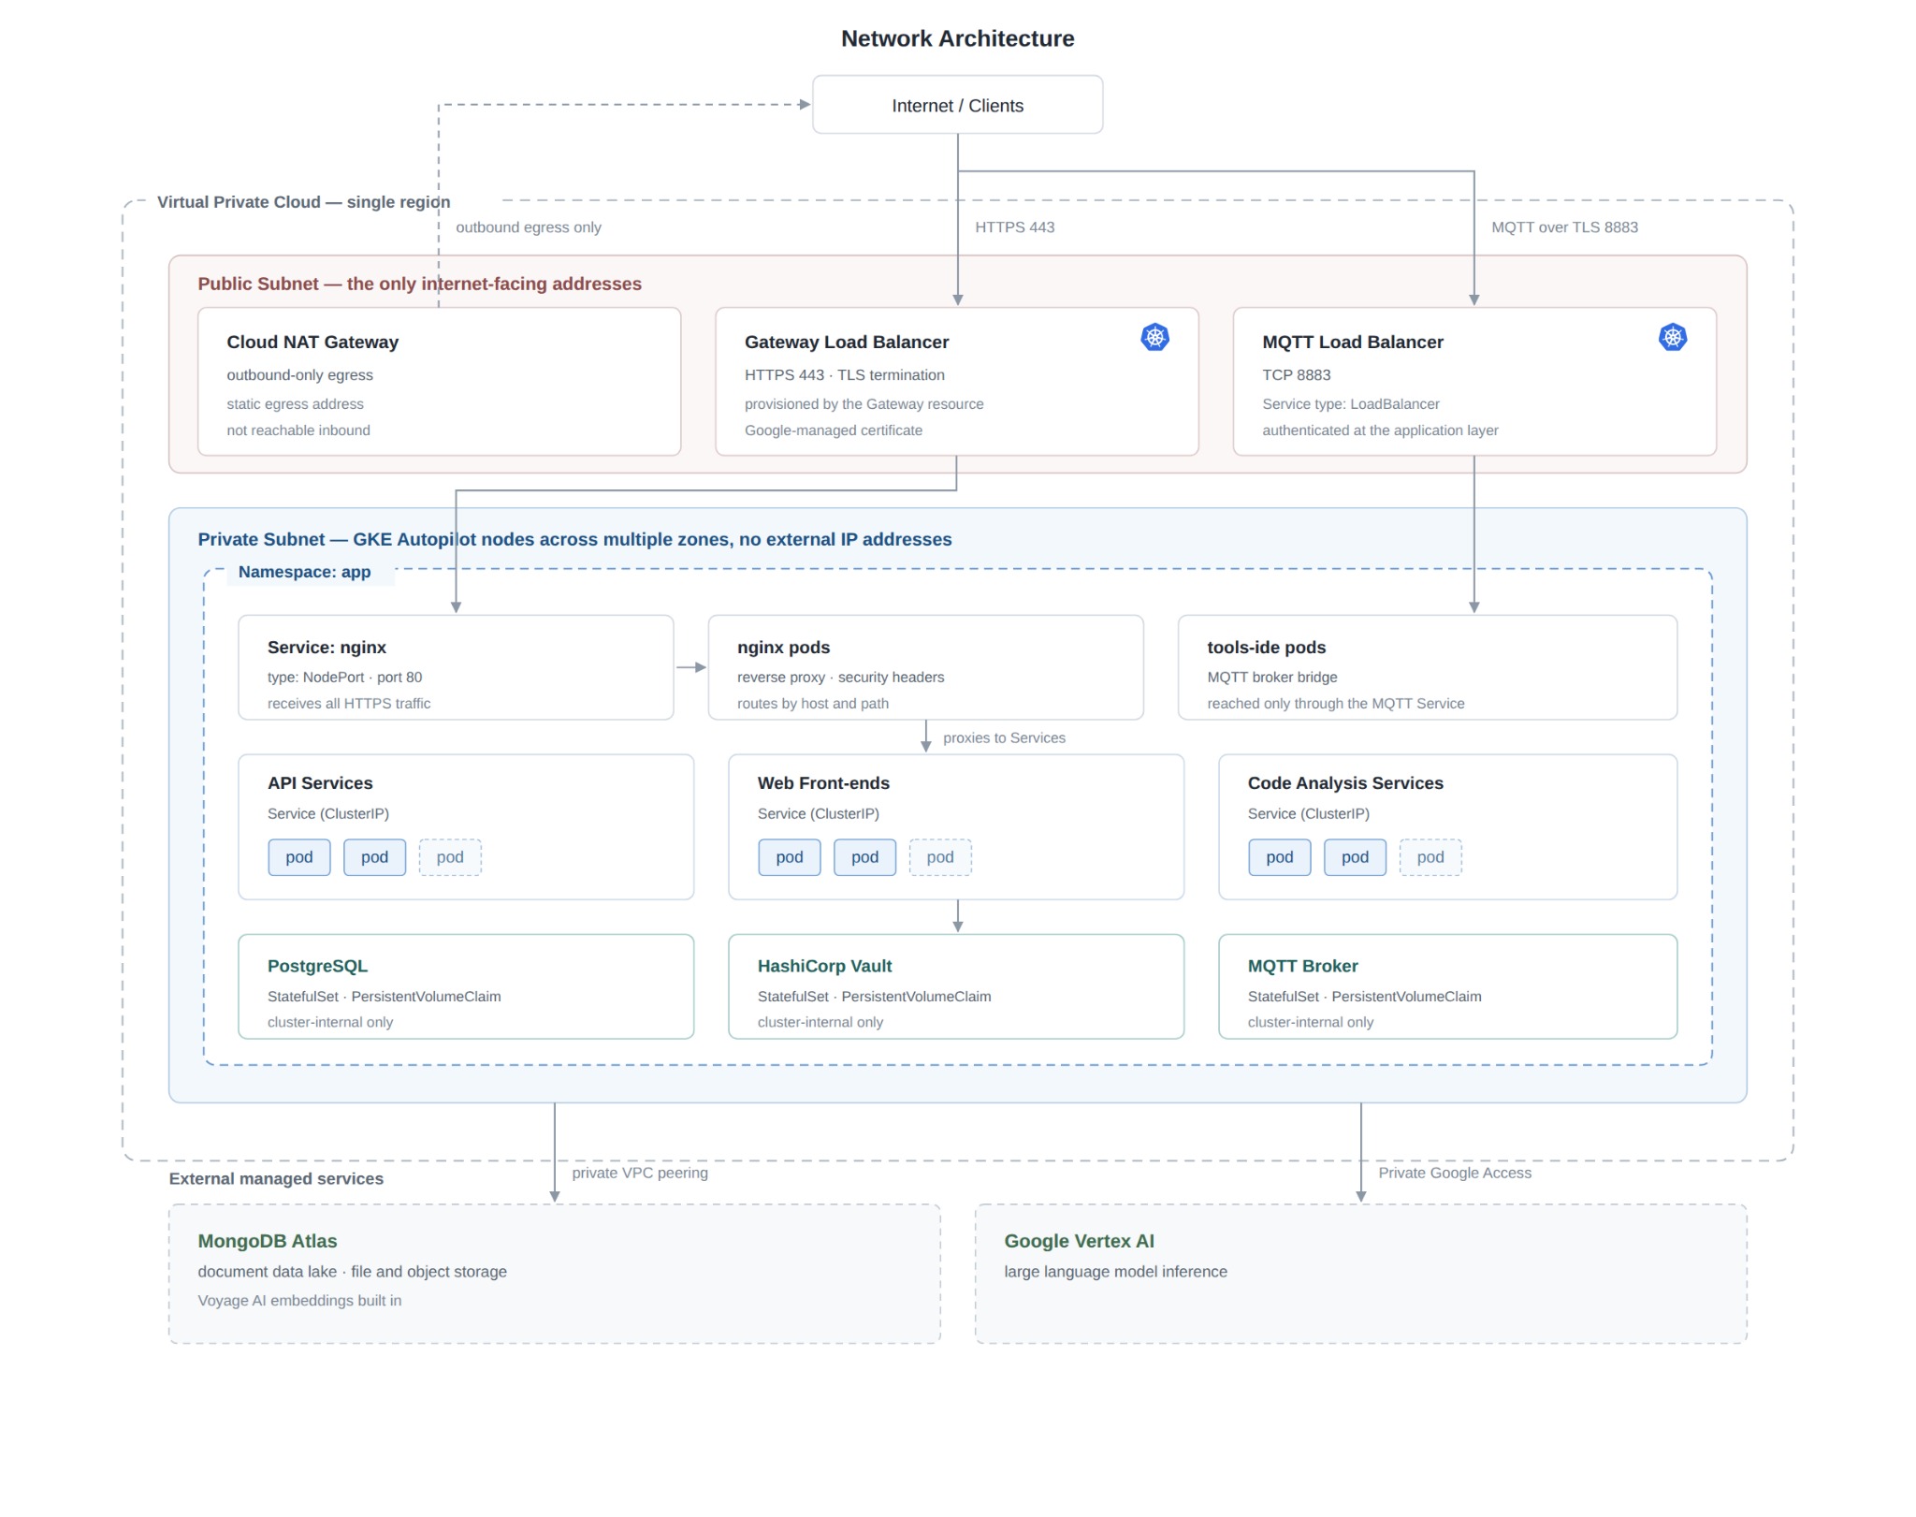Click 'Voyage AI embeddings built in' text
The image size is (1916, 1517).
pos(299,1301)
